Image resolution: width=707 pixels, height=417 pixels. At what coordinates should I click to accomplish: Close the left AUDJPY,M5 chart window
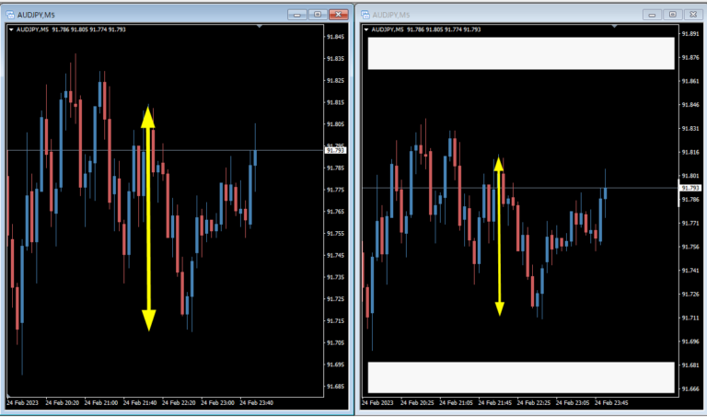click(x=338, y=14)
